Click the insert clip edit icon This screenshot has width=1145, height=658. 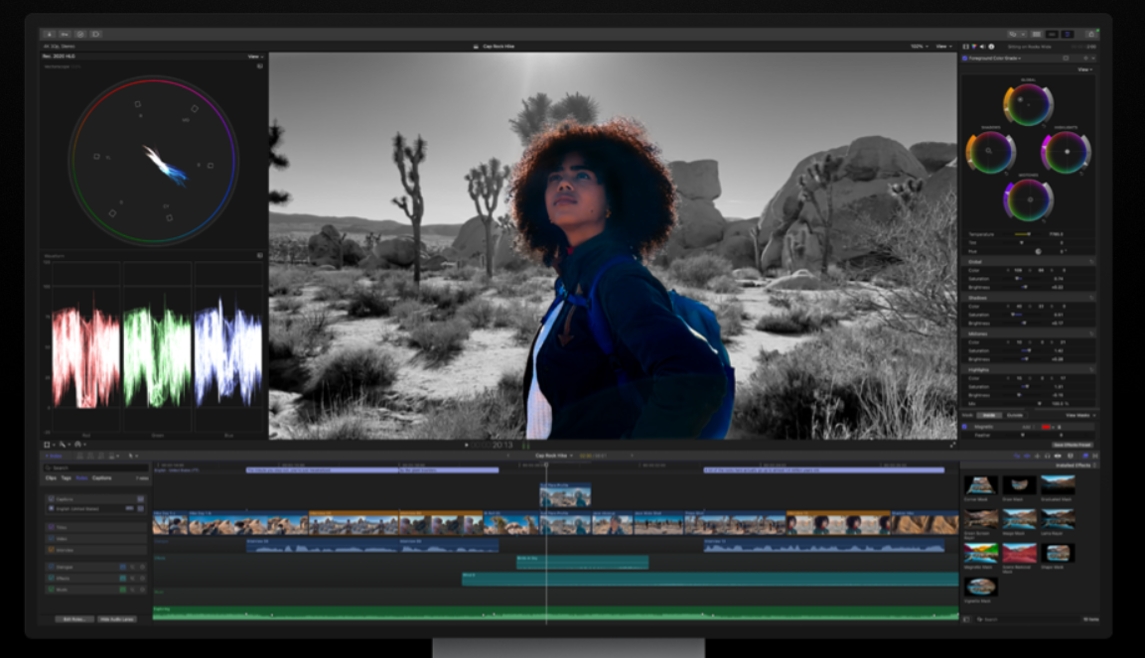(91, 456)
